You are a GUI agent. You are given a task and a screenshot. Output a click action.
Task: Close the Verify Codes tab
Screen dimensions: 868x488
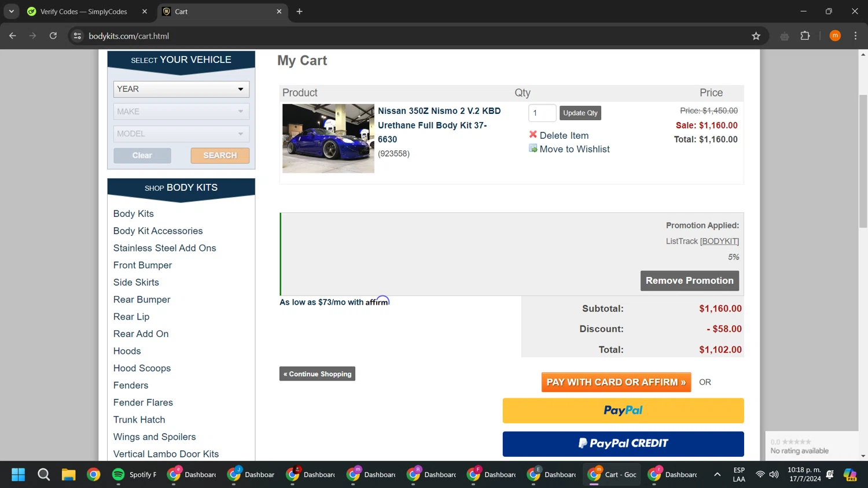click(x=145, y=12)
